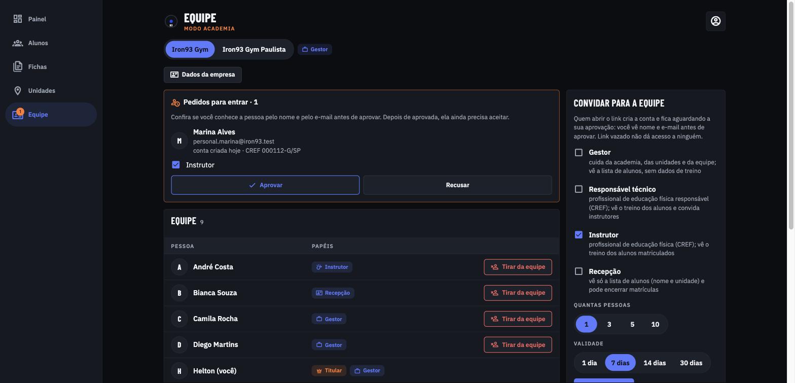Screen dimensions: 795x383
Task: Select the Iron93 Gym tab
Action: point(190,49)
